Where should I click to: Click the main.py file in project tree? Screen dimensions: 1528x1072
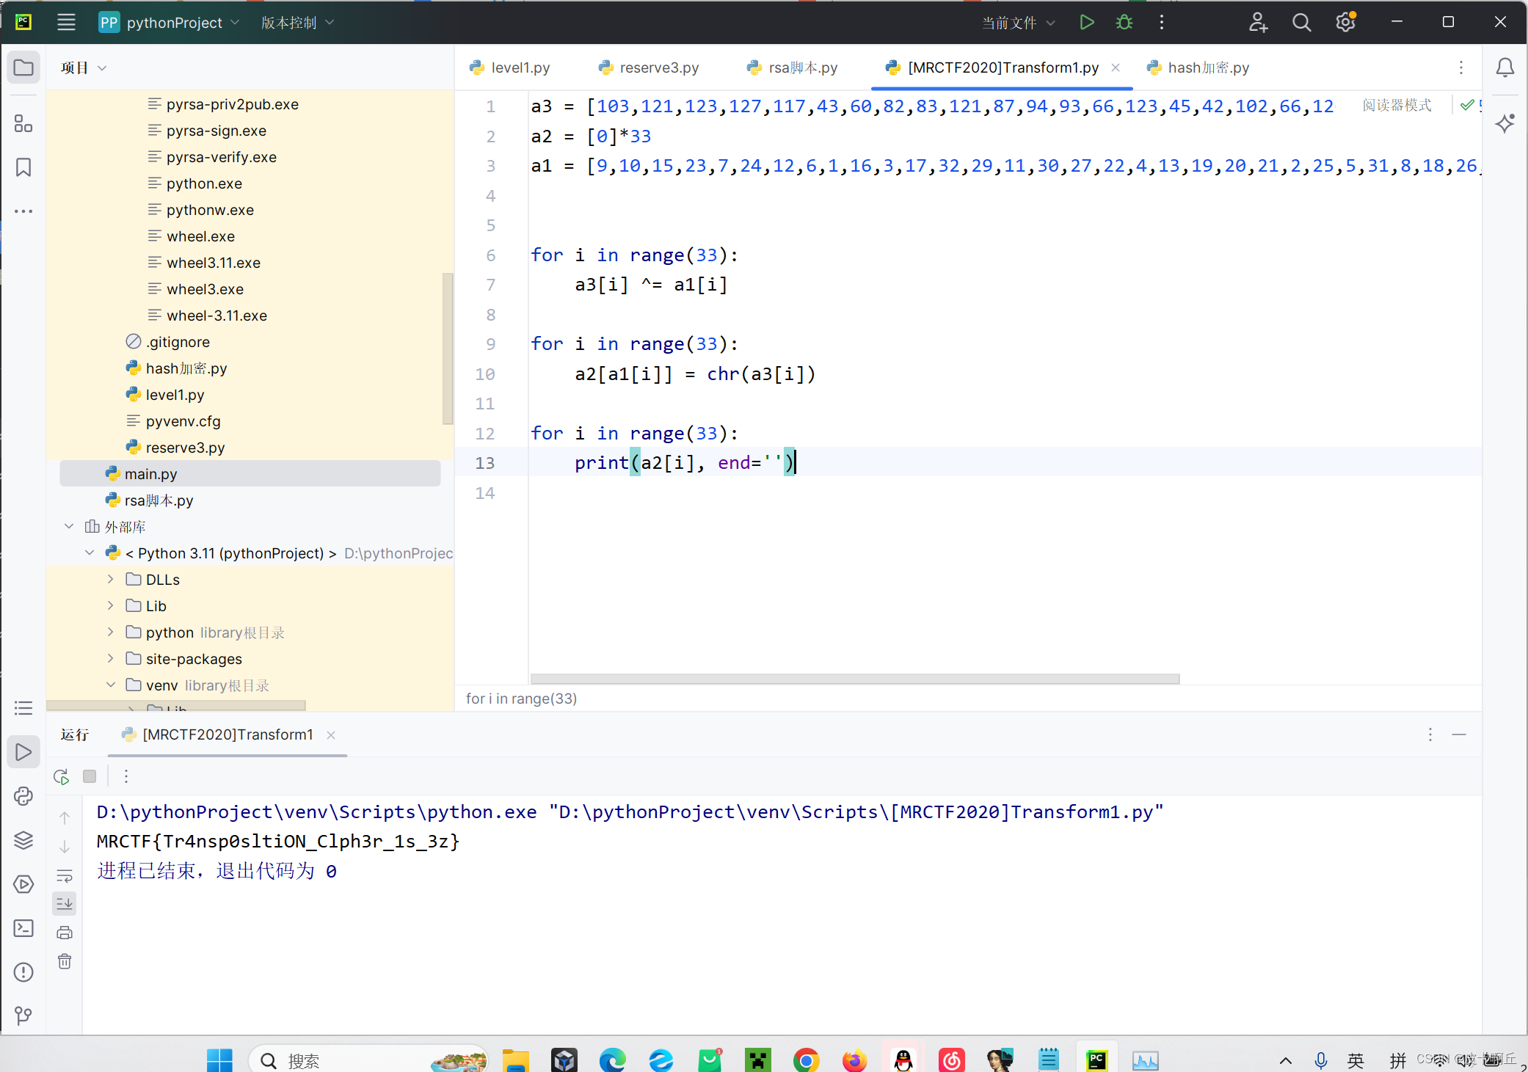tap(152, 473)
